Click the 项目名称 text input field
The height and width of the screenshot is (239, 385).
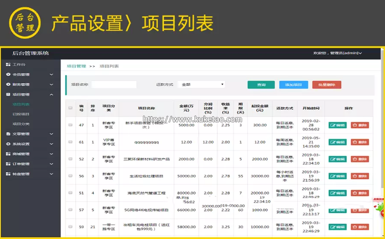point(114,84)
